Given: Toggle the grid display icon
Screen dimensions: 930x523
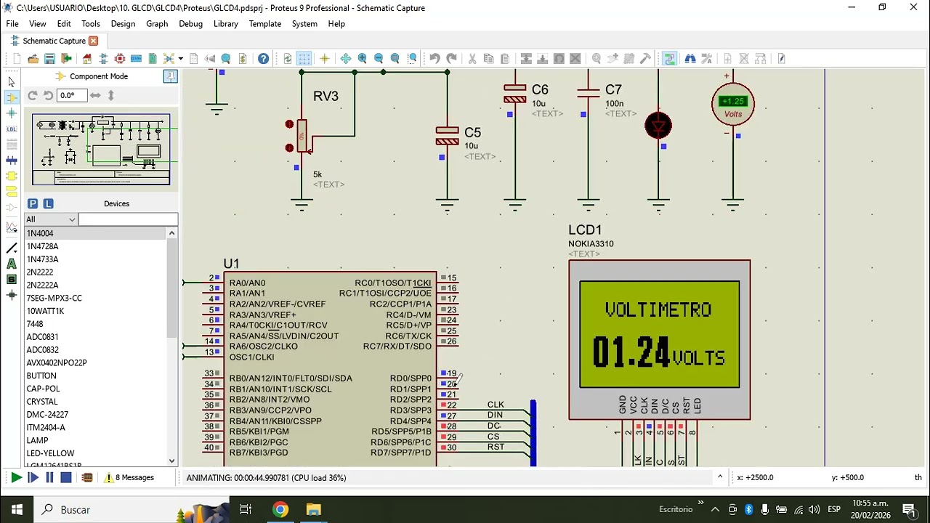Looking at the screenshot, I should click(304, 59).
